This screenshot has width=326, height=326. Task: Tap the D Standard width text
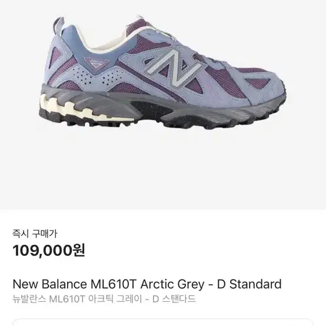point(250,284)
